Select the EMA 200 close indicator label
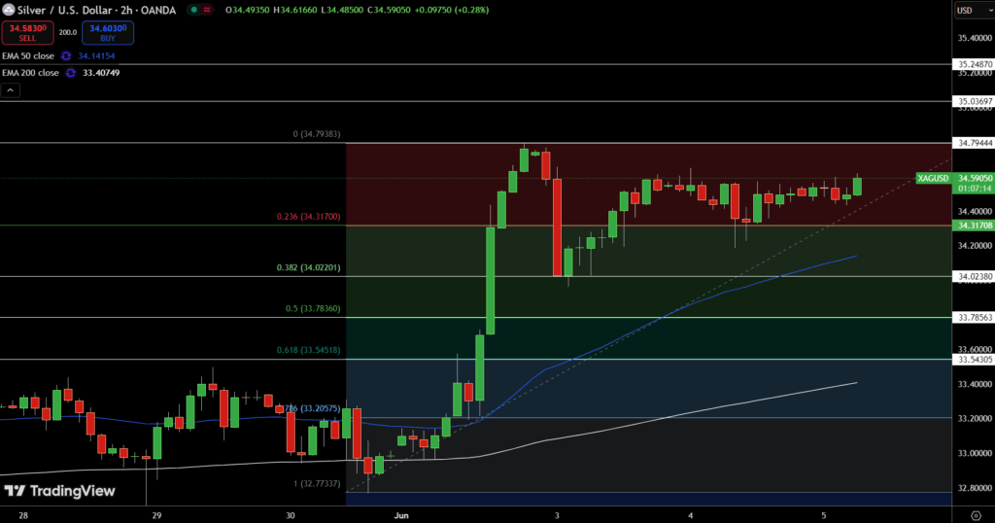Screen dimensions: 995x523 pos(32,72)
